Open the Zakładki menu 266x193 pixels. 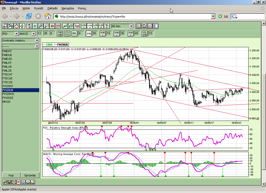(52, 8)
